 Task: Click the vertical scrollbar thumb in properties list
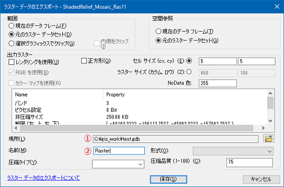coord(271,103)
